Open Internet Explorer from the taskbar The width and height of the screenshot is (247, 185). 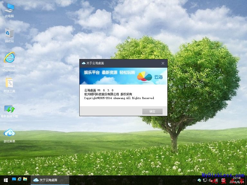click(20, 179)
